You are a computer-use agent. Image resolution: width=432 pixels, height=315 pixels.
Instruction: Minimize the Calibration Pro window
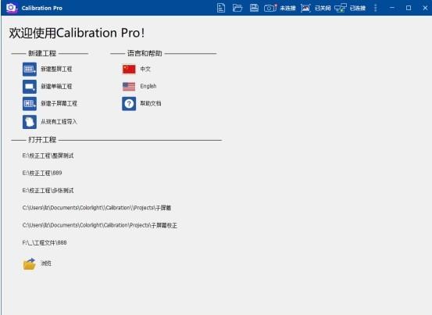pyautogui.click(x=392, y=8)
